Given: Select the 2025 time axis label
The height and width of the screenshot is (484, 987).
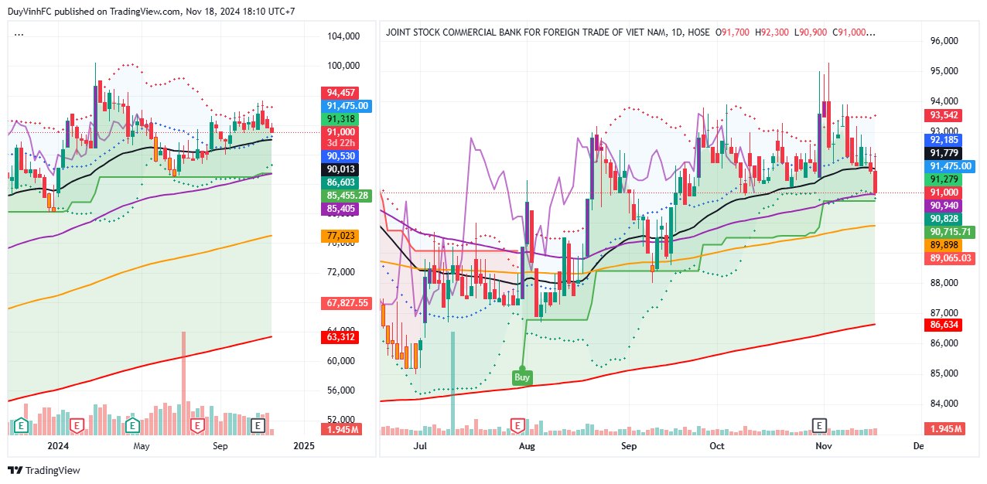Looking at the screenshot, I should [x=304, y=446].
